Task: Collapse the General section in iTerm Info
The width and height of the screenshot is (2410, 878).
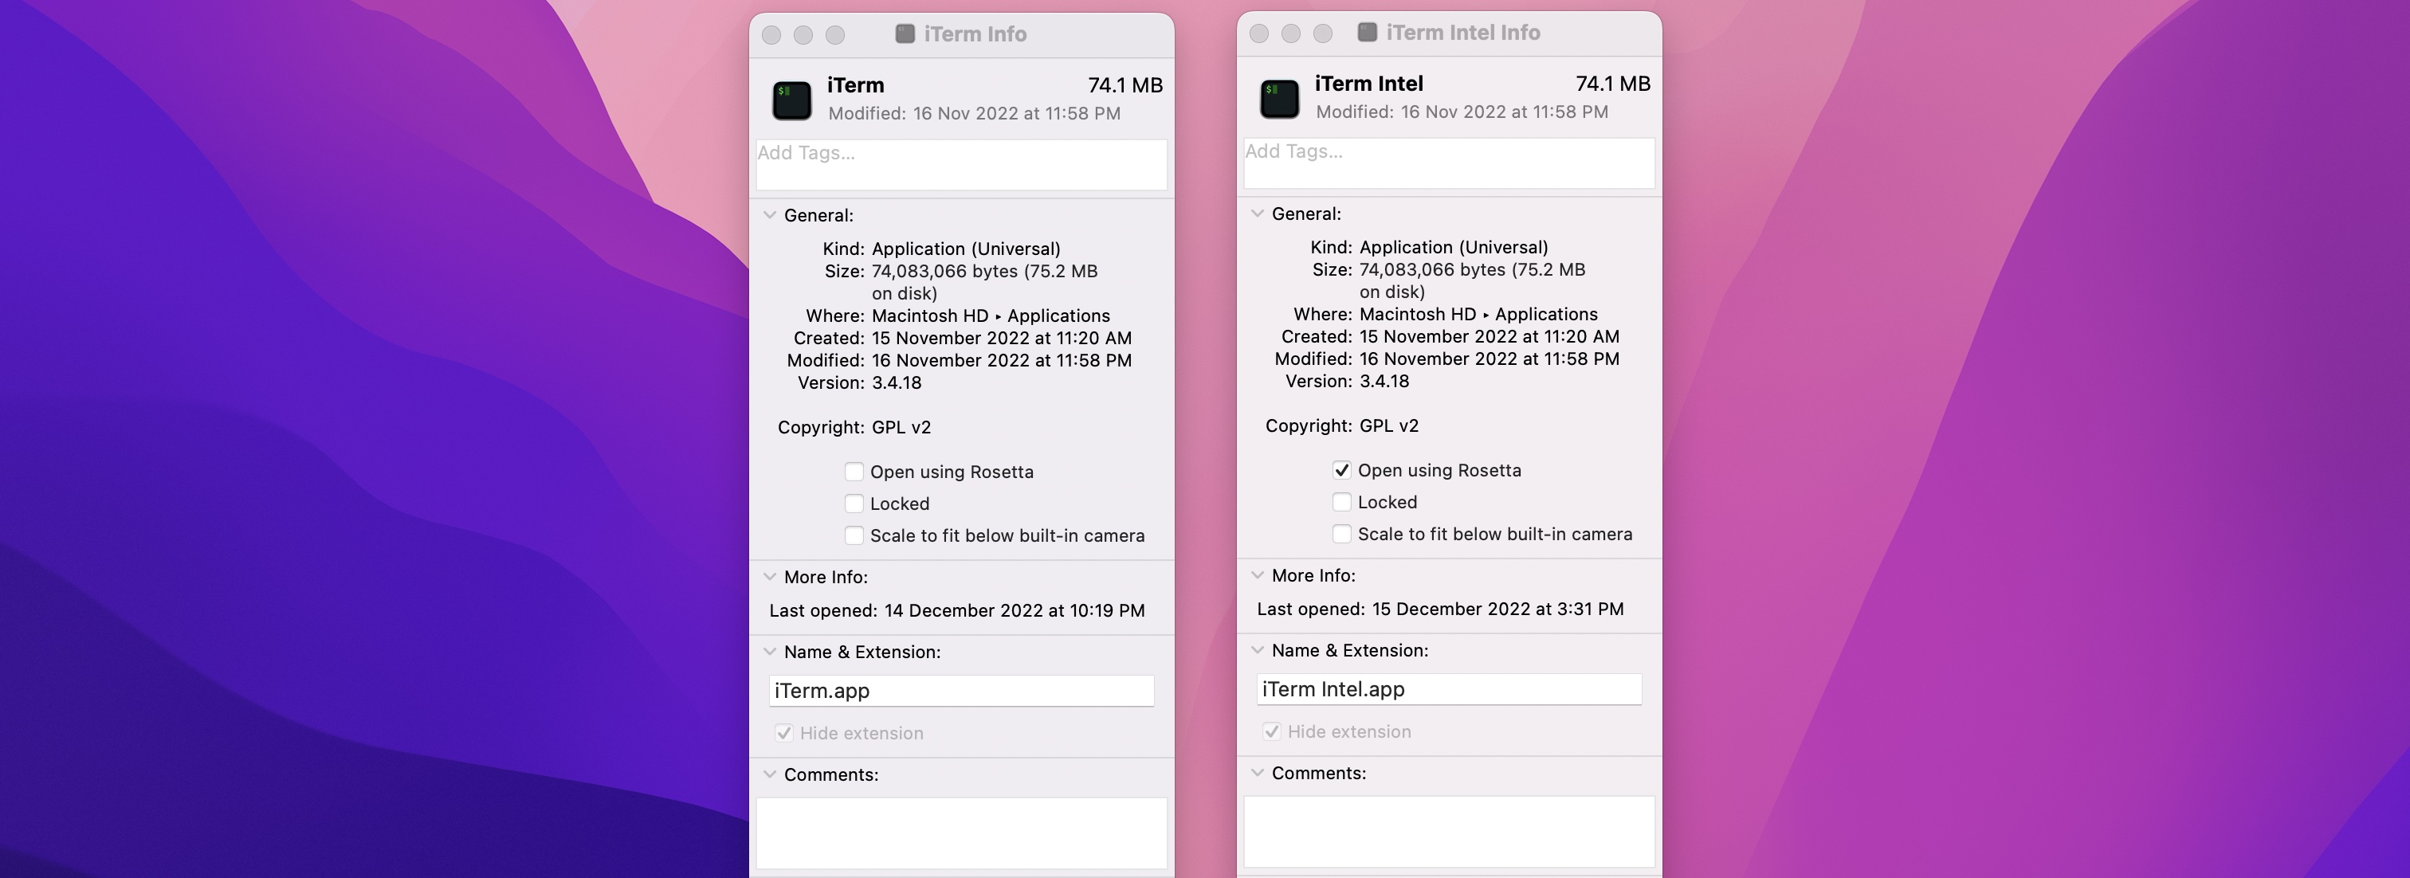Action: 769,215
